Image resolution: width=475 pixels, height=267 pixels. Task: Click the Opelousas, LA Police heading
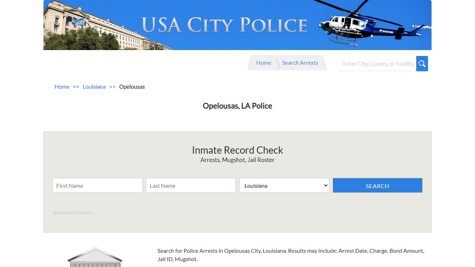pyautogui.click(x=237, y=106)
